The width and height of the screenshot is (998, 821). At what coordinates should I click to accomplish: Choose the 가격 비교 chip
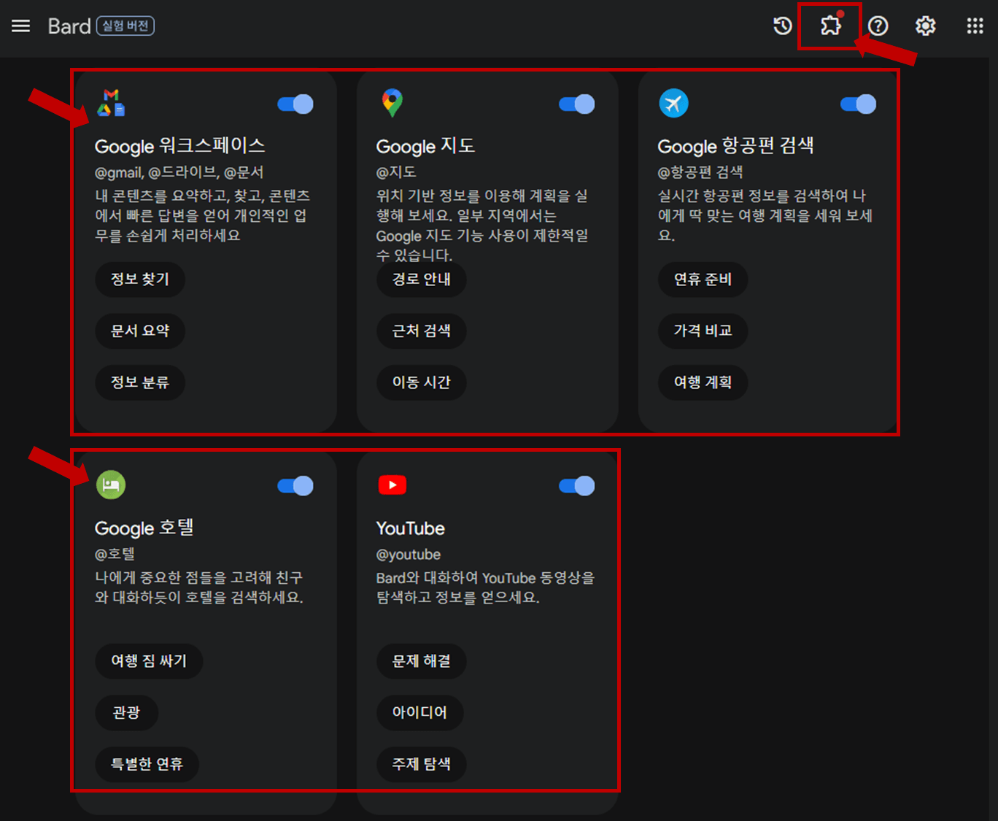click(703, 331)
